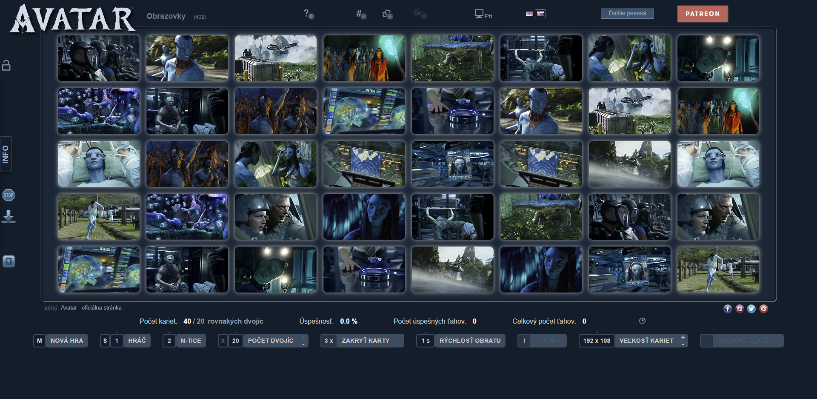Open the Pinterest share icon
The width and height of the screenshot is (817, 399).
click(x=764, y=309)
